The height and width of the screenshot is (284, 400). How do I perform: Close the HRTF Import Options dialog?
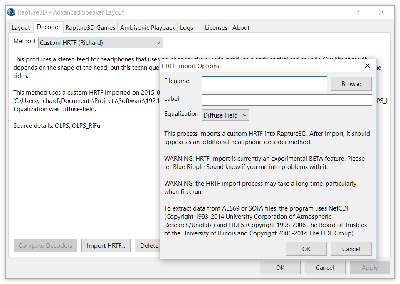tap(368, 66)
